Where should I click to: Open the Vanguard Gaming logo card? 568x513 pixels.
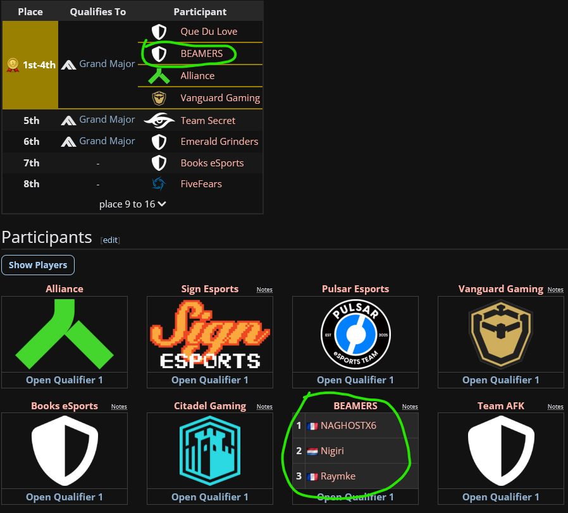pos(500,334)
